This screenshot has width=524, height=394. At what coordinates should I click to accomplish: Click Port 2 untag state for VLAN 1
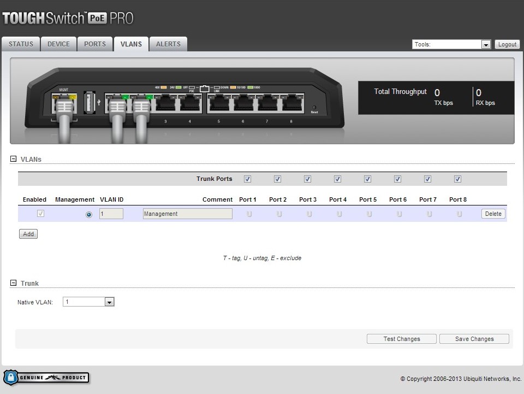coord(279,214)
